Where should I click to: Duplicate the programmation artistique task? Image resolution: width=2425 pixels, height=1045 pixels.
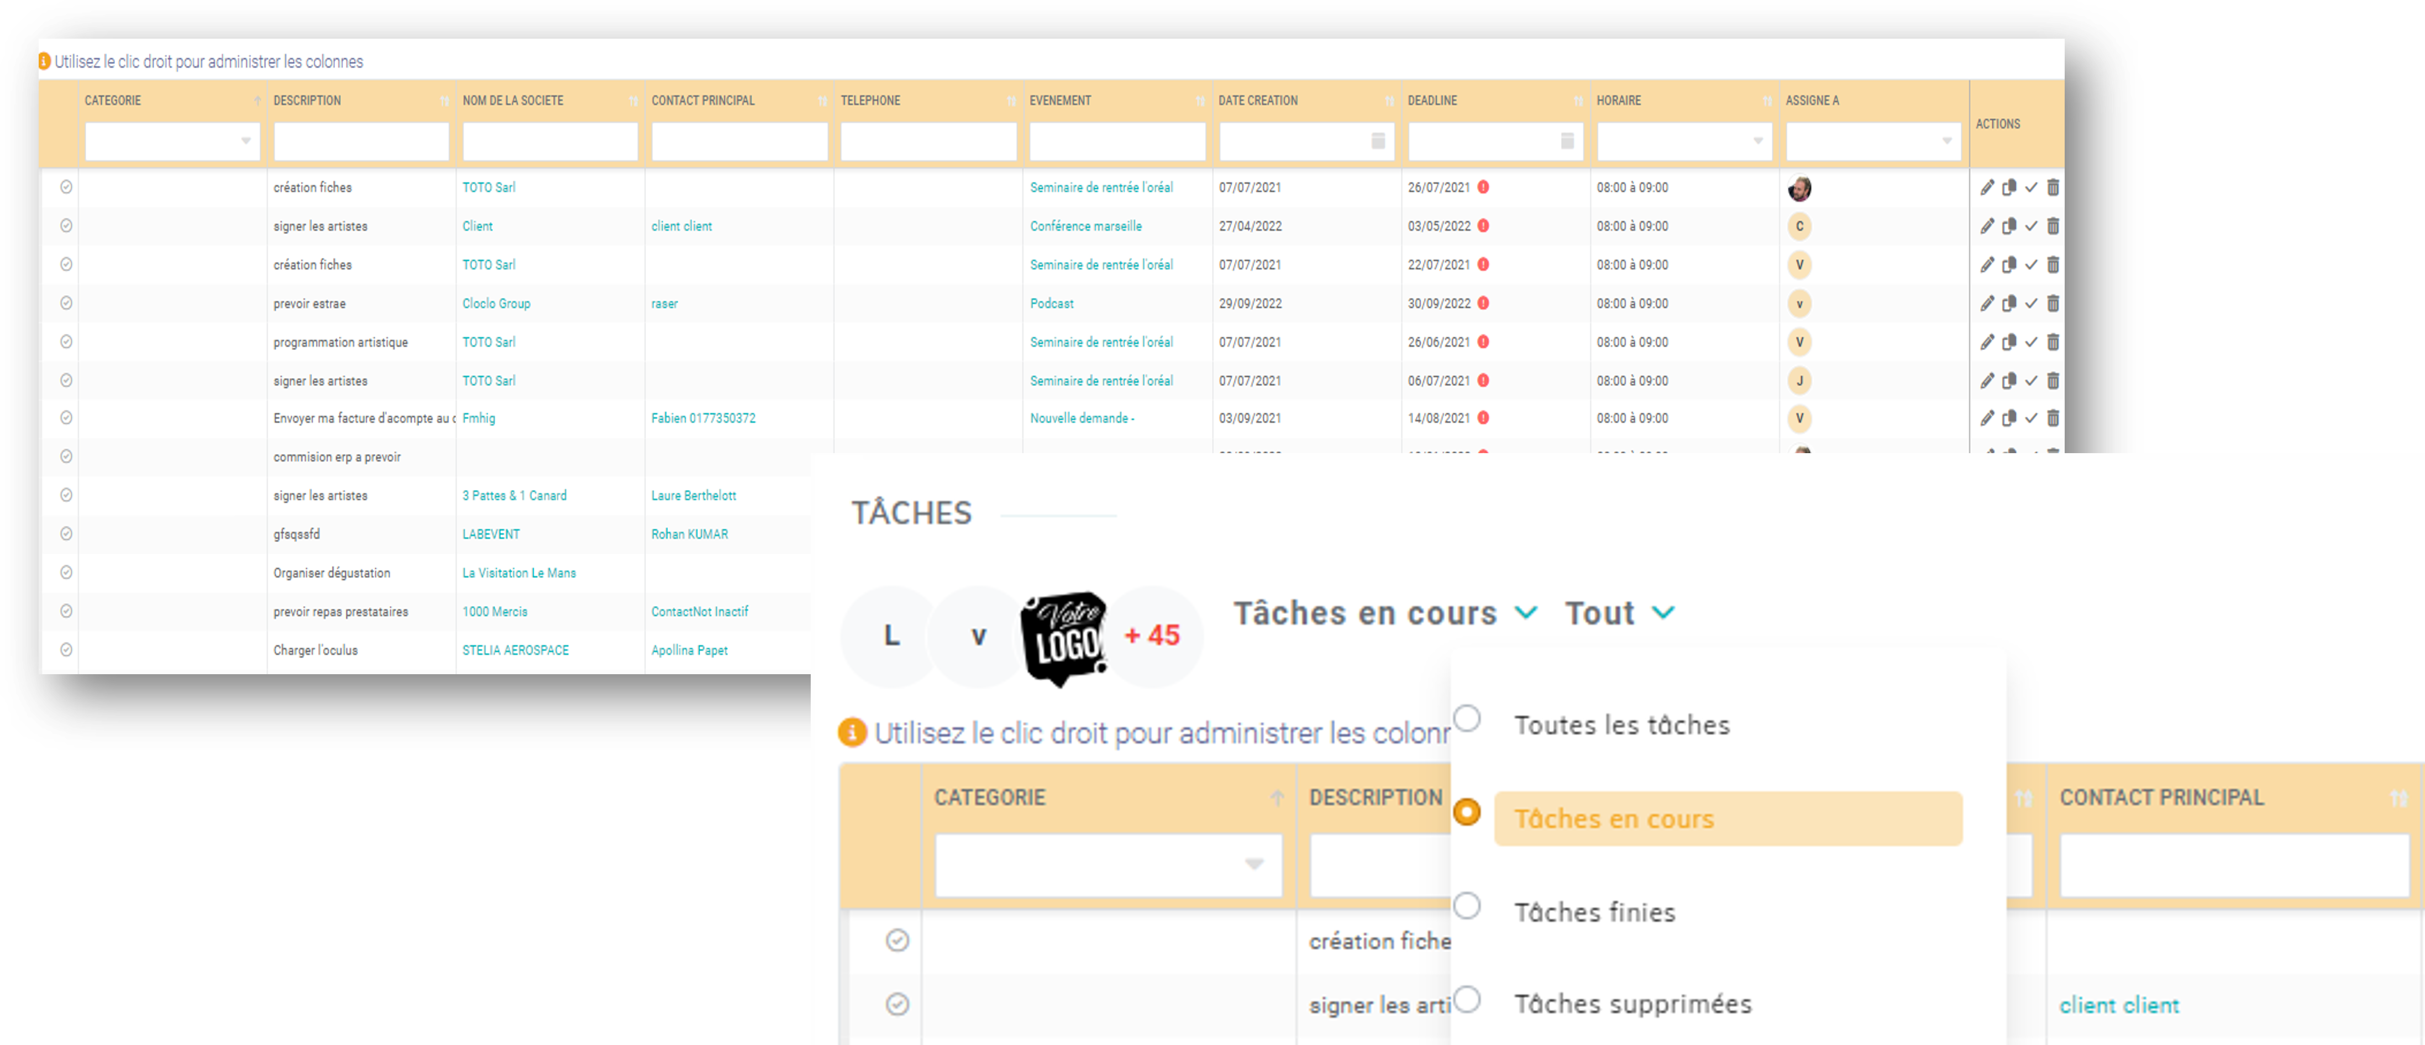[x=2008, y=342]
